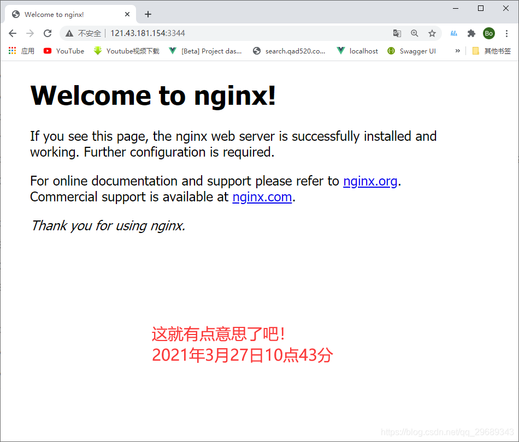
Task: Follow the nginx.com link
Action: [262, 197]
